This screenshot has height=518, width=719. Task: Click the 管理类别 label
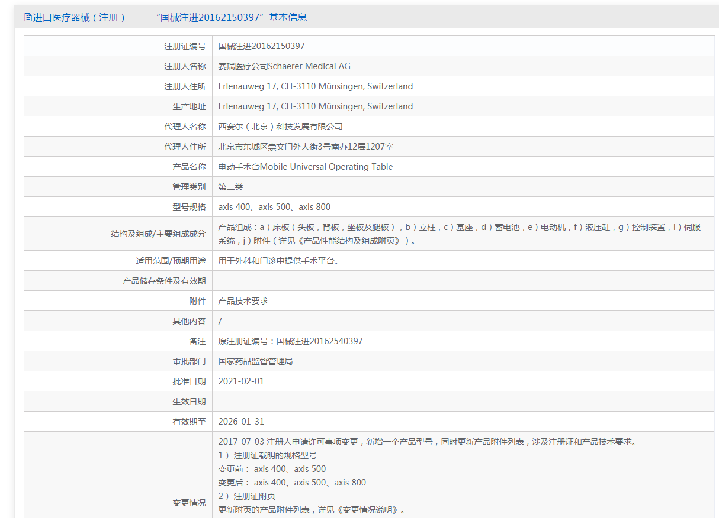(189, 187)
